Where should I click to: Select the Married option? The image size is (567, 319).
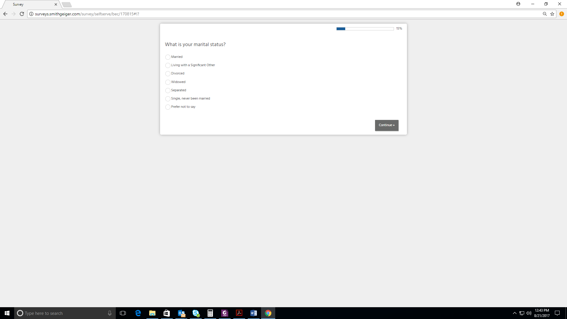(x=168, y=57)
